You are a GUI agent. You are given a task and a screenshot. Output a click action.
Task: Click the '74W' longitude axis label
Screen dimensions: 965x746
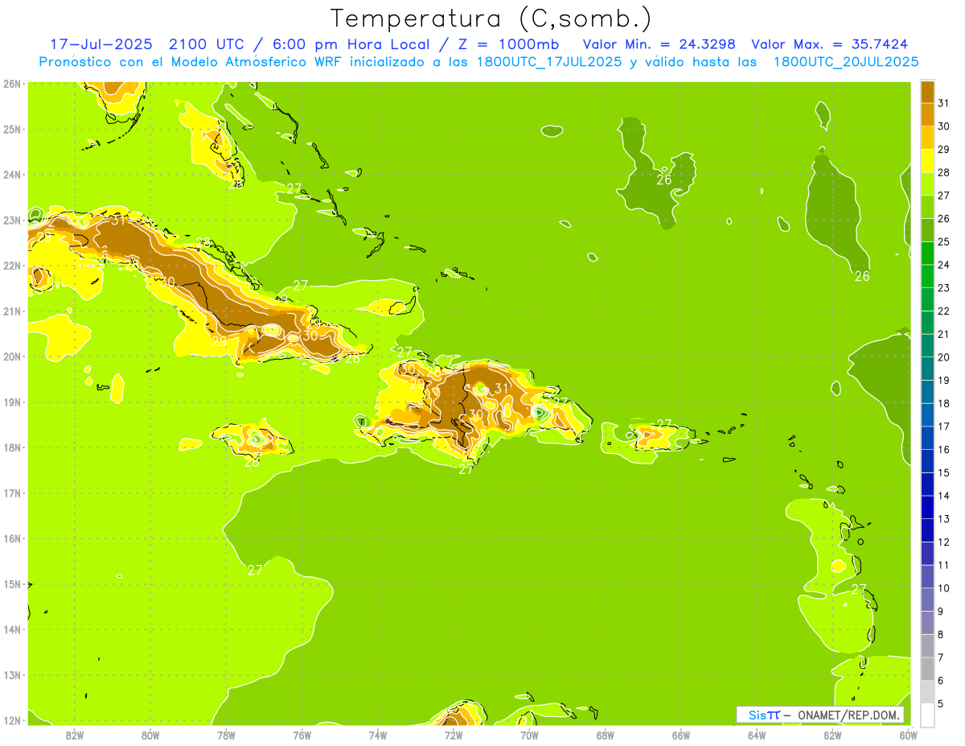coord(377,735)
